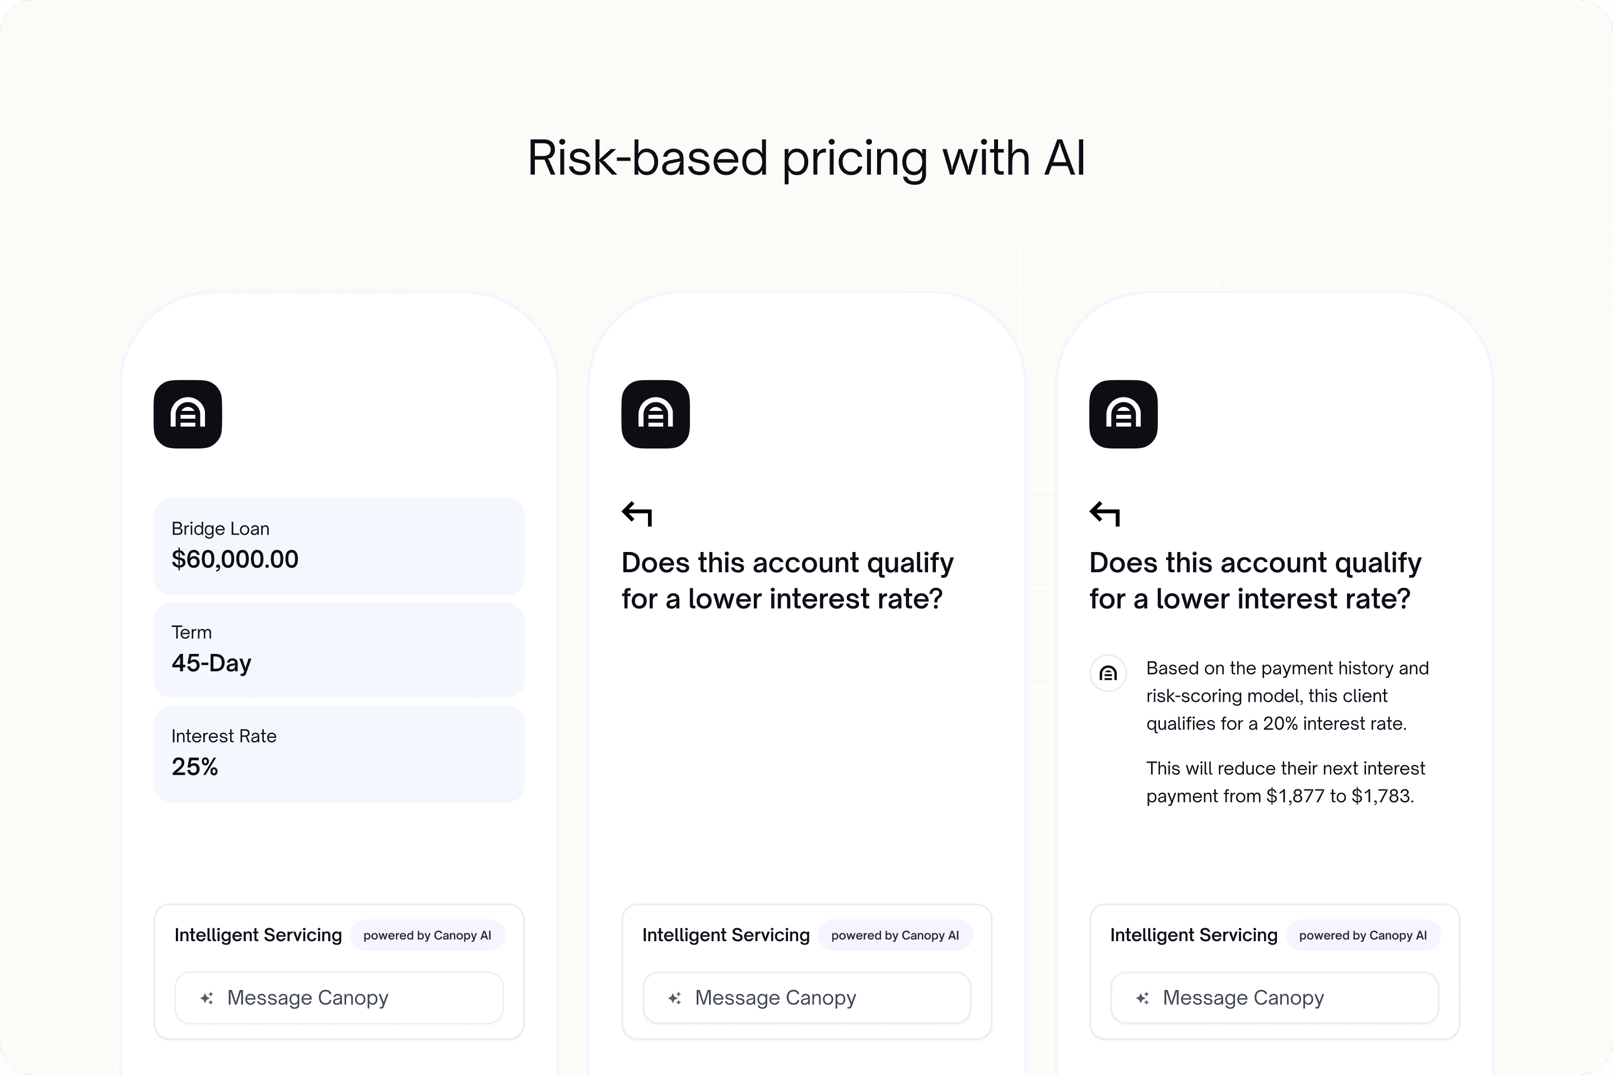Open the powered by Canopy AI badge on the right panel
Viewport: 1613px width, 1075px height.
1363,934
